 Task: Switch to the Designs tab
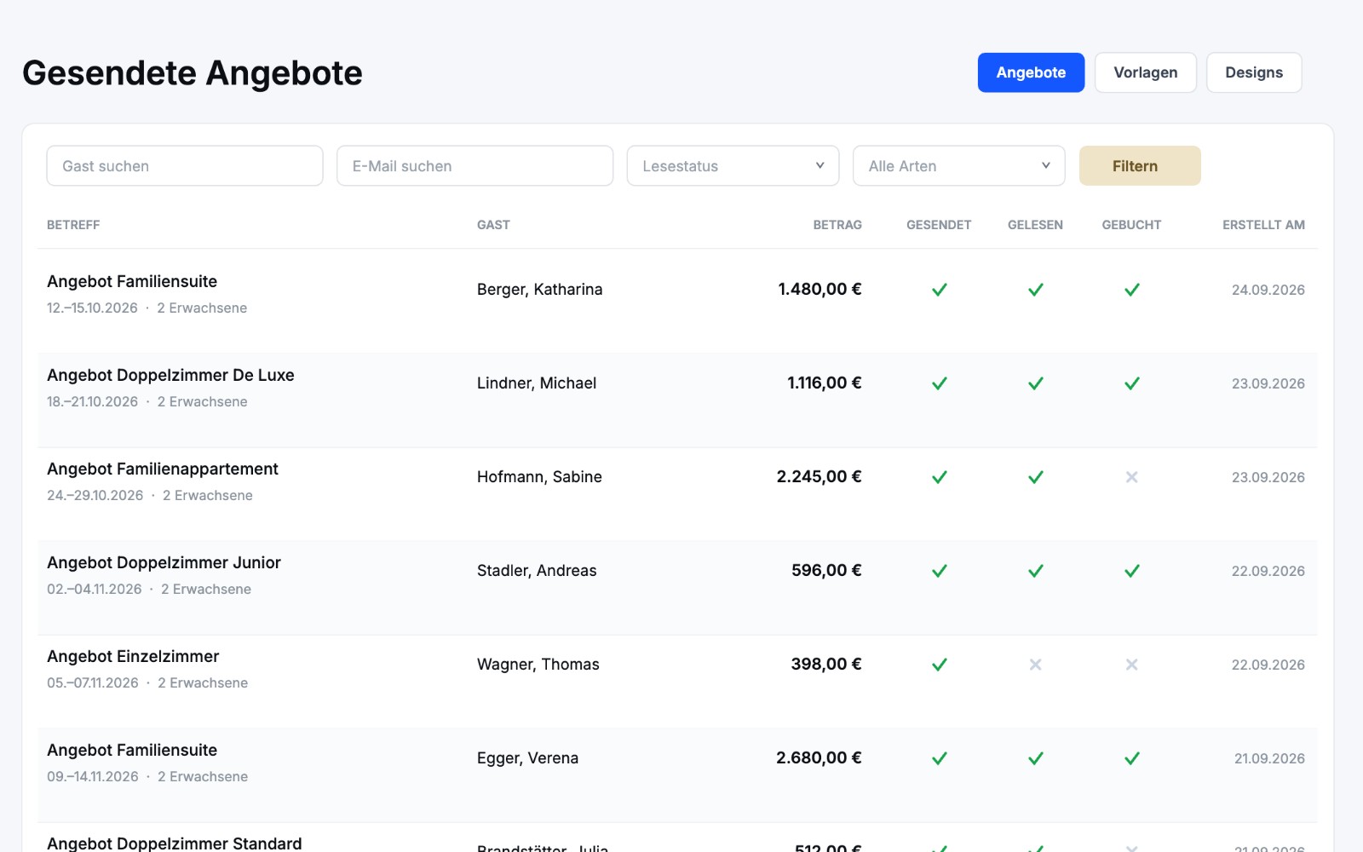point(1254,72)
